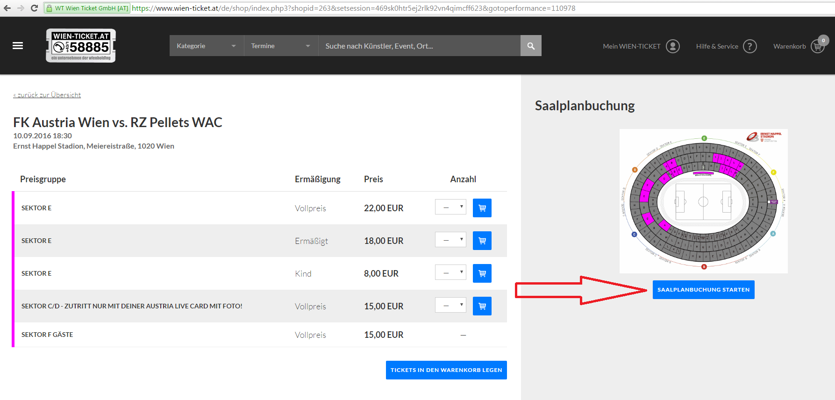Screen dimensions: 835x400
Task: Expand the Kategorie dropdown
Action: [x=207, y=46]
